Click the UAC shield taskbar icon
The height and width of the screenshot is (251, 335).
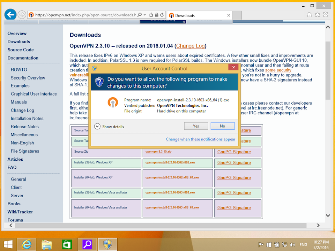coord(107,244)
